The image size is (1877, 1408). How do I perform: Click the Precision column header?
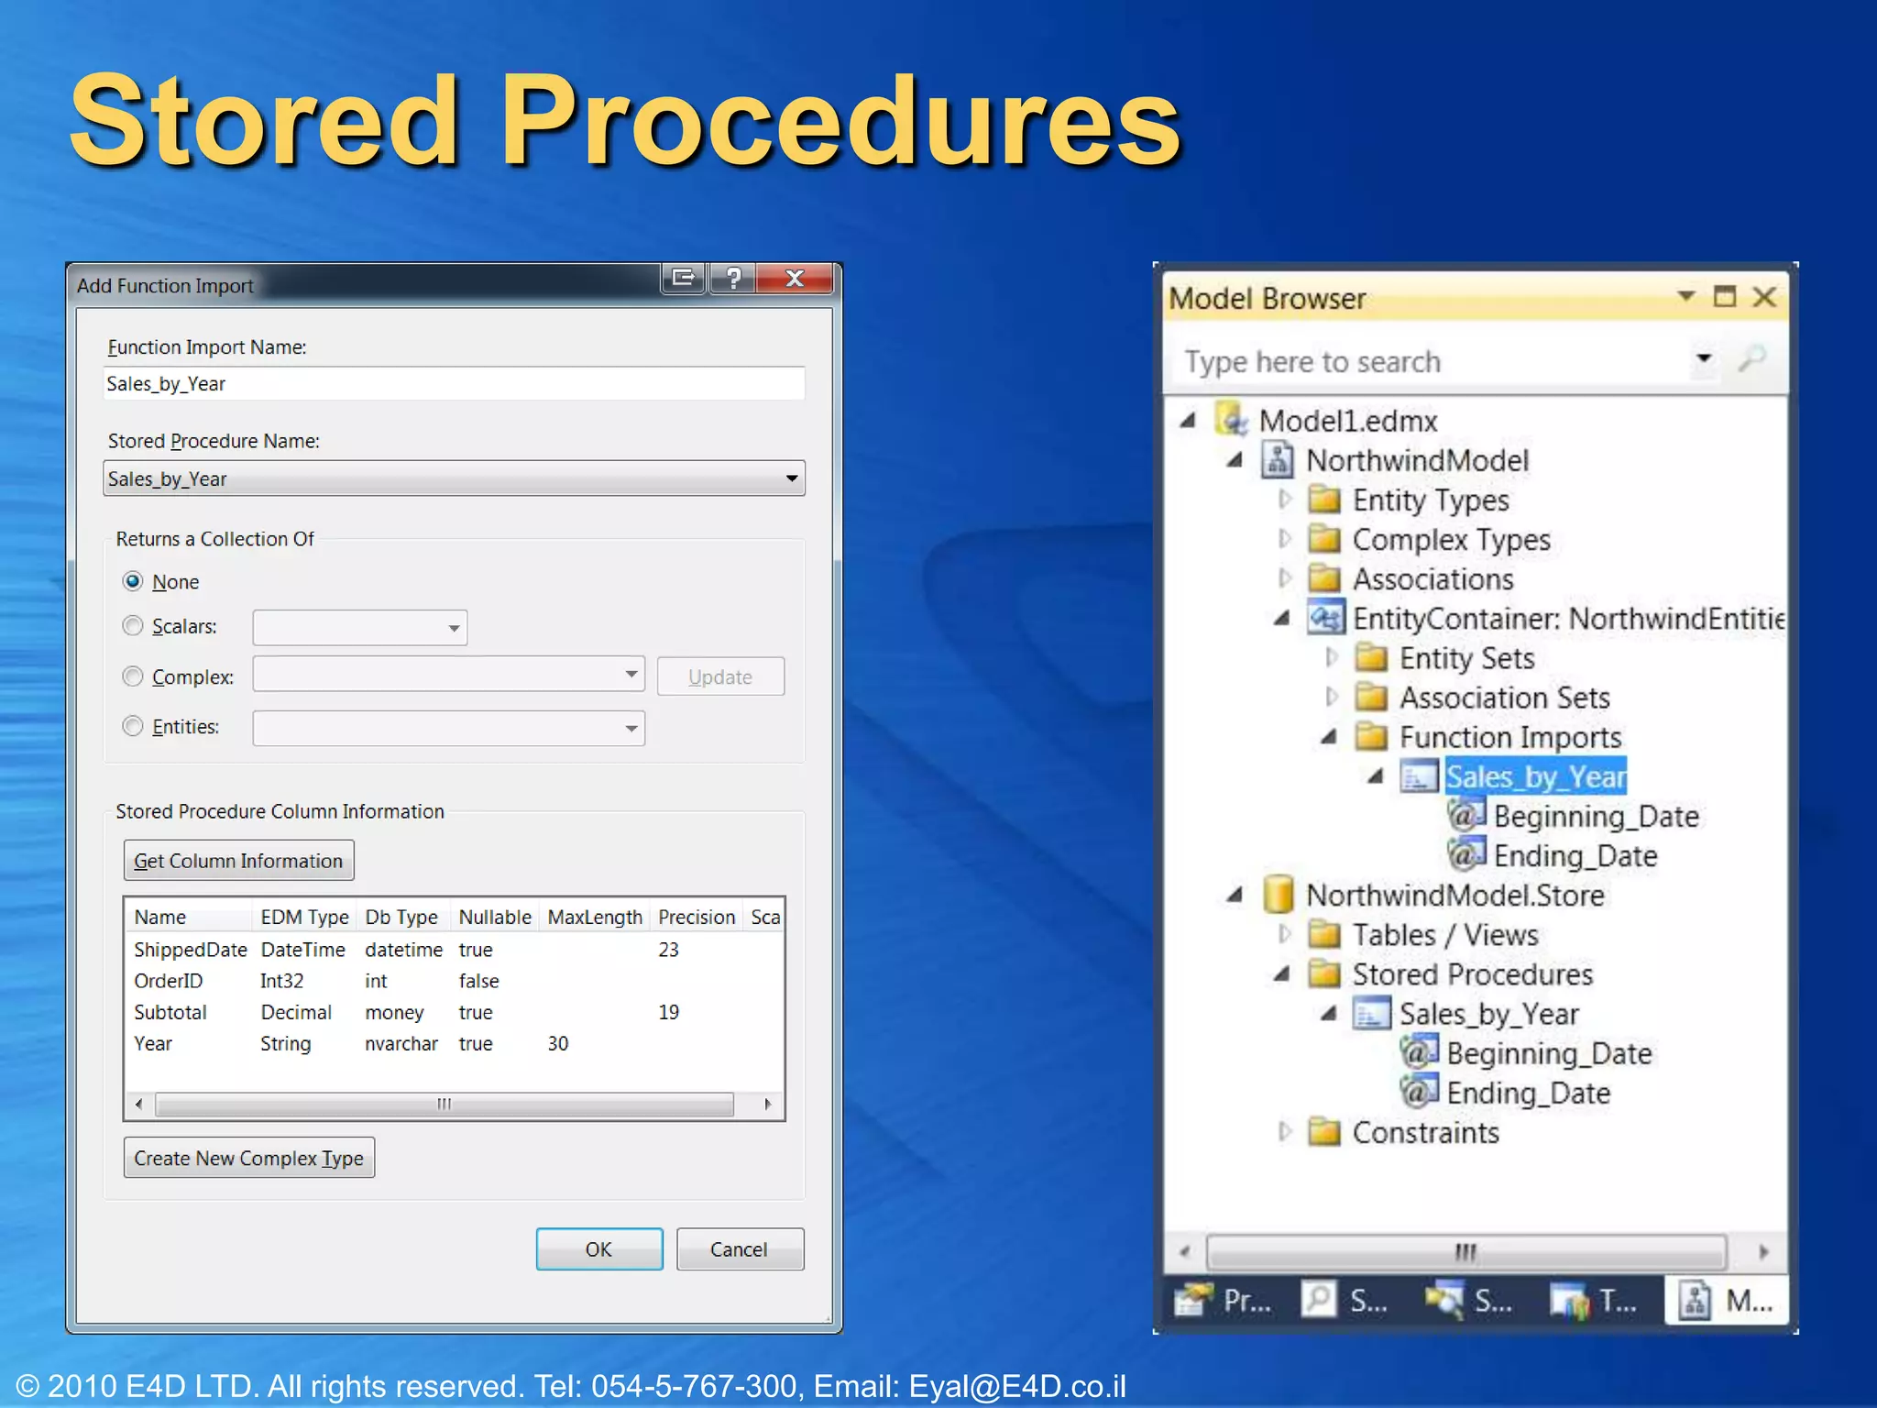[x=697, y=917]
